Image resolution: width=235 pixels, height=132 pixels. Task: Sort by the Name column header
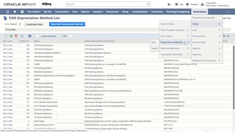pyautogui.click(x=37, y=41)
